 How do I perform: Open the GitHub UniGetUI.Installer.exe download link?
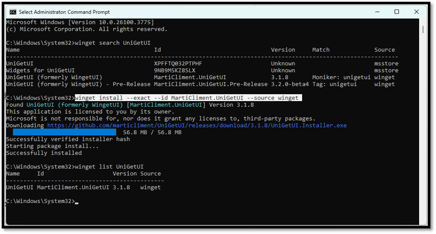[197, 125]
